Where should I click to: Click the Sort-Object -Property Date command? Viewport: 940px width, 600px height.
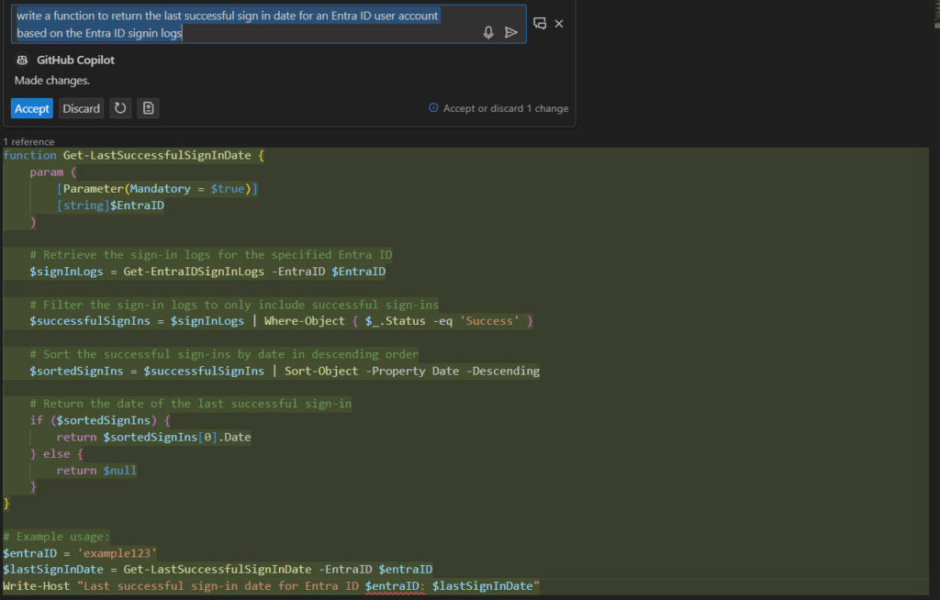pyautogui.click(x=412, y=371)
